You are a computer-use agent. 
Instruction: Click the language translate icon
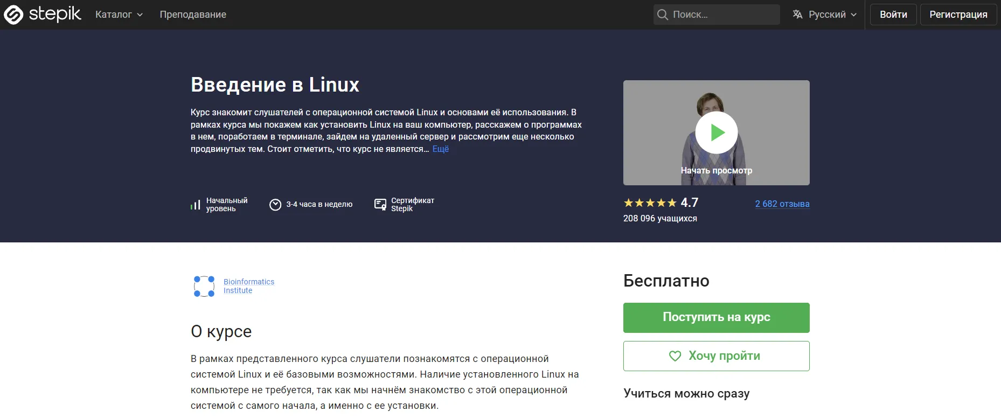797,15
